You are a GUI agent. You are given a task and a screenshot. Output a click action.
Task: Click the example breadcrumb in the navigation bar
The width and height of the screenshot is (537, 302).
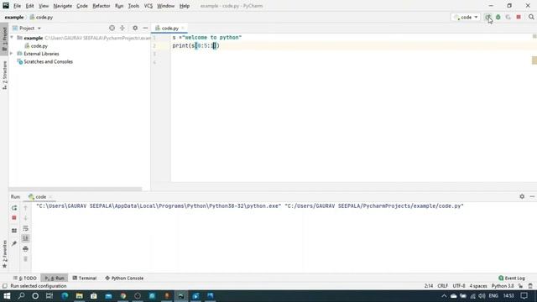tap(14, 17)
